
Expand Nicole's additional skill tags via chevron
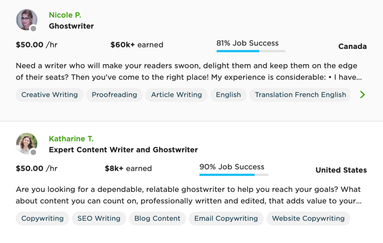362,94
